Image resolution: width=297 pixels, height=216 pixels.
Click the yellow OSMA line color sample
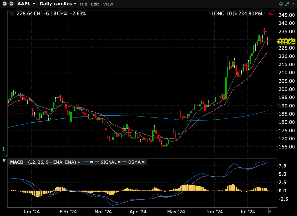[124, 162]
